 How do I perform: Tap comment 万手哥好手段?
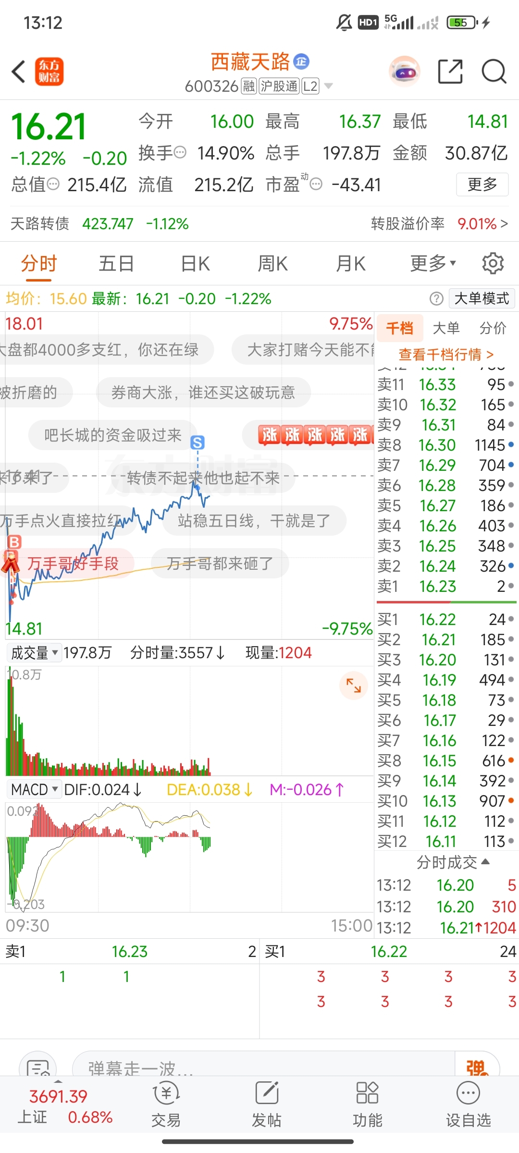point(73,563)
